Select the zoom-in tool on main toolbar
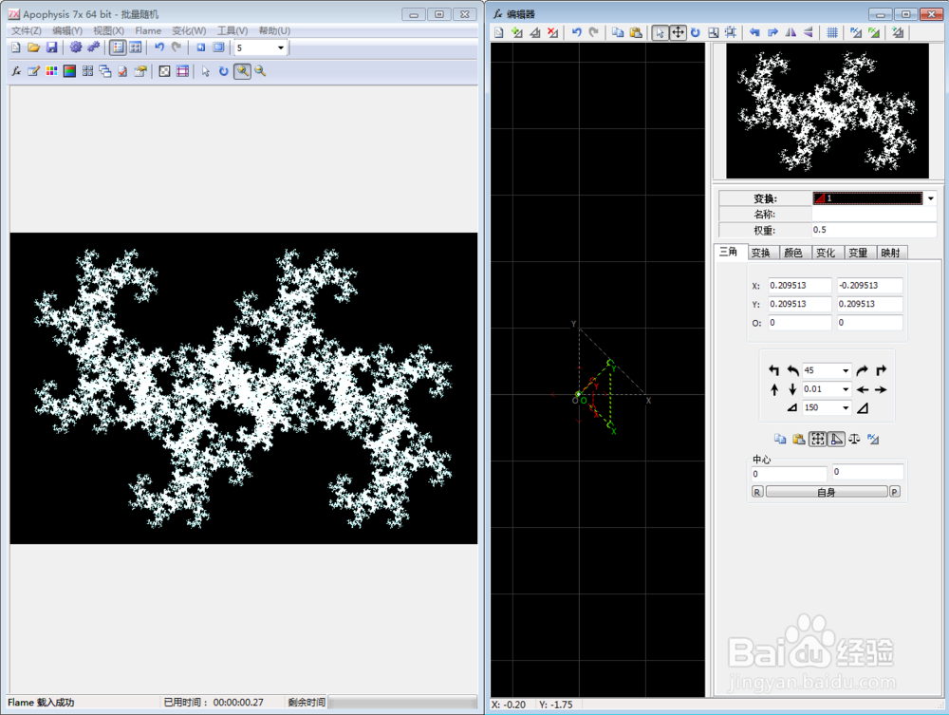 point(242,72)
